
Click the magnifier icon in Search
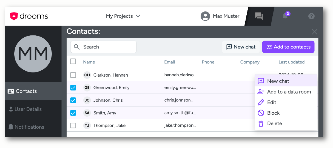click(x=77, y=47)
